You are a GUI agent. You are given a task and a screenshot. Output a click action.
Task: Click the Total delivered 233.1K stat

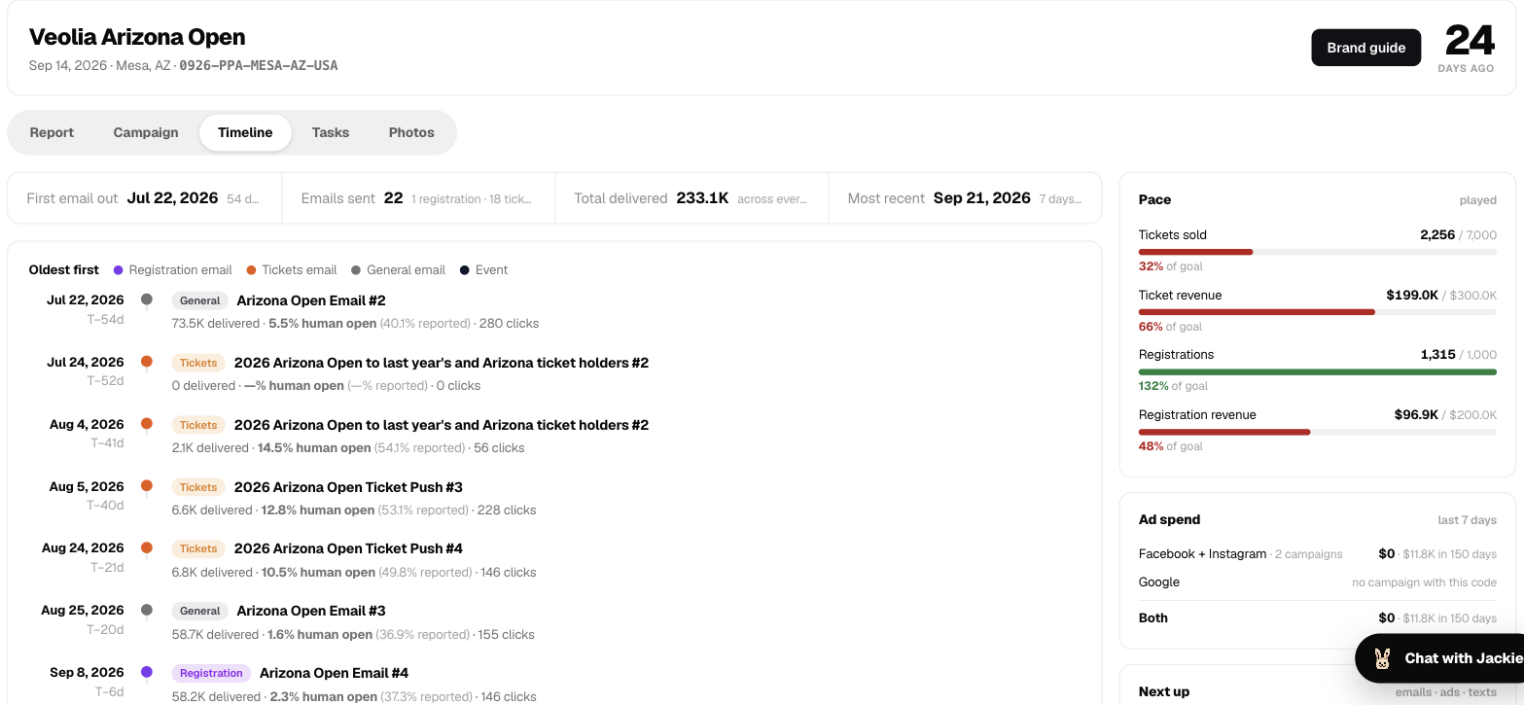click(691, 198)
